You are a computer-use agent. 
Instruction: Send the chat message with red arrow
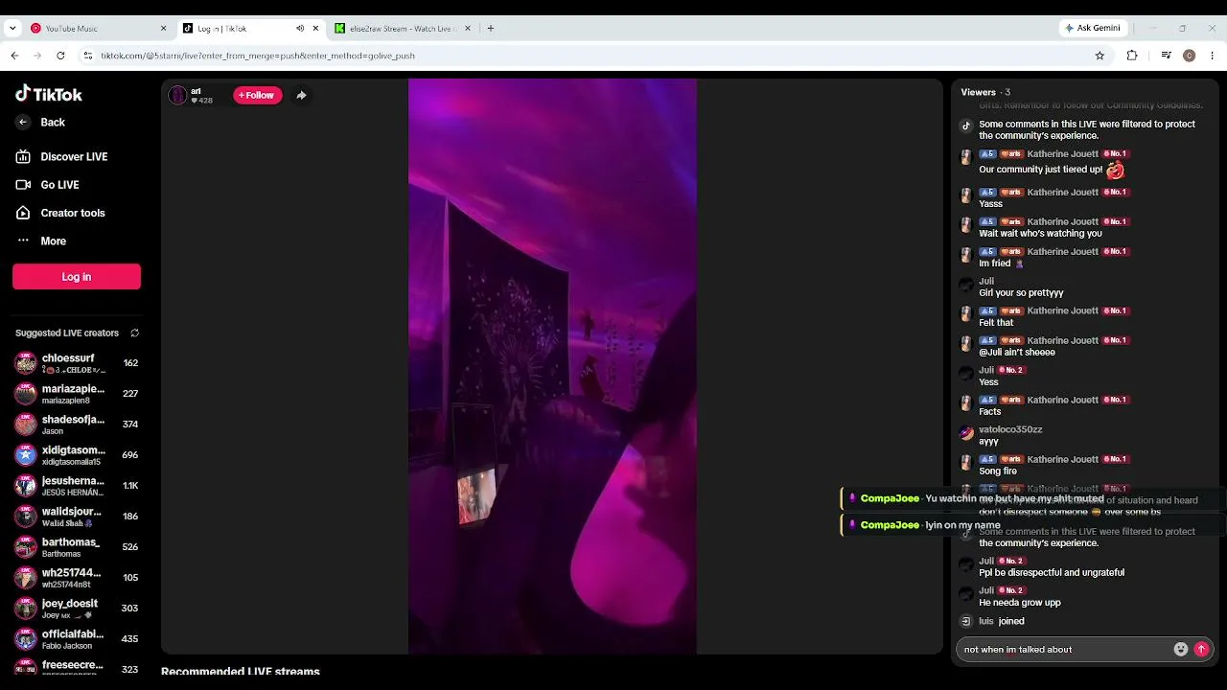tap(1201, 650)
